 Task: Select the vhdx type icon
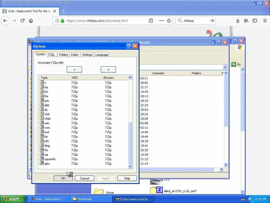41,118
